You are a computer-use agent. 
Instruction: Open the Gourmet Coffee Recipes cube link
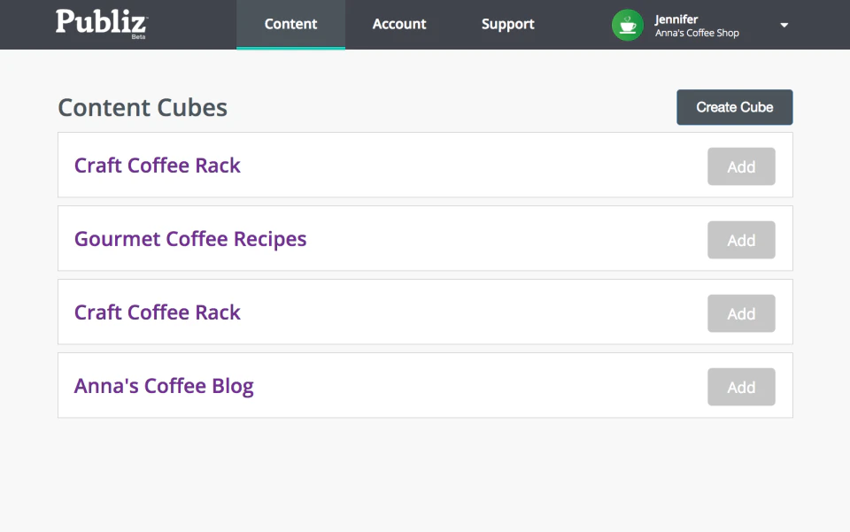(x=190, y=238)
